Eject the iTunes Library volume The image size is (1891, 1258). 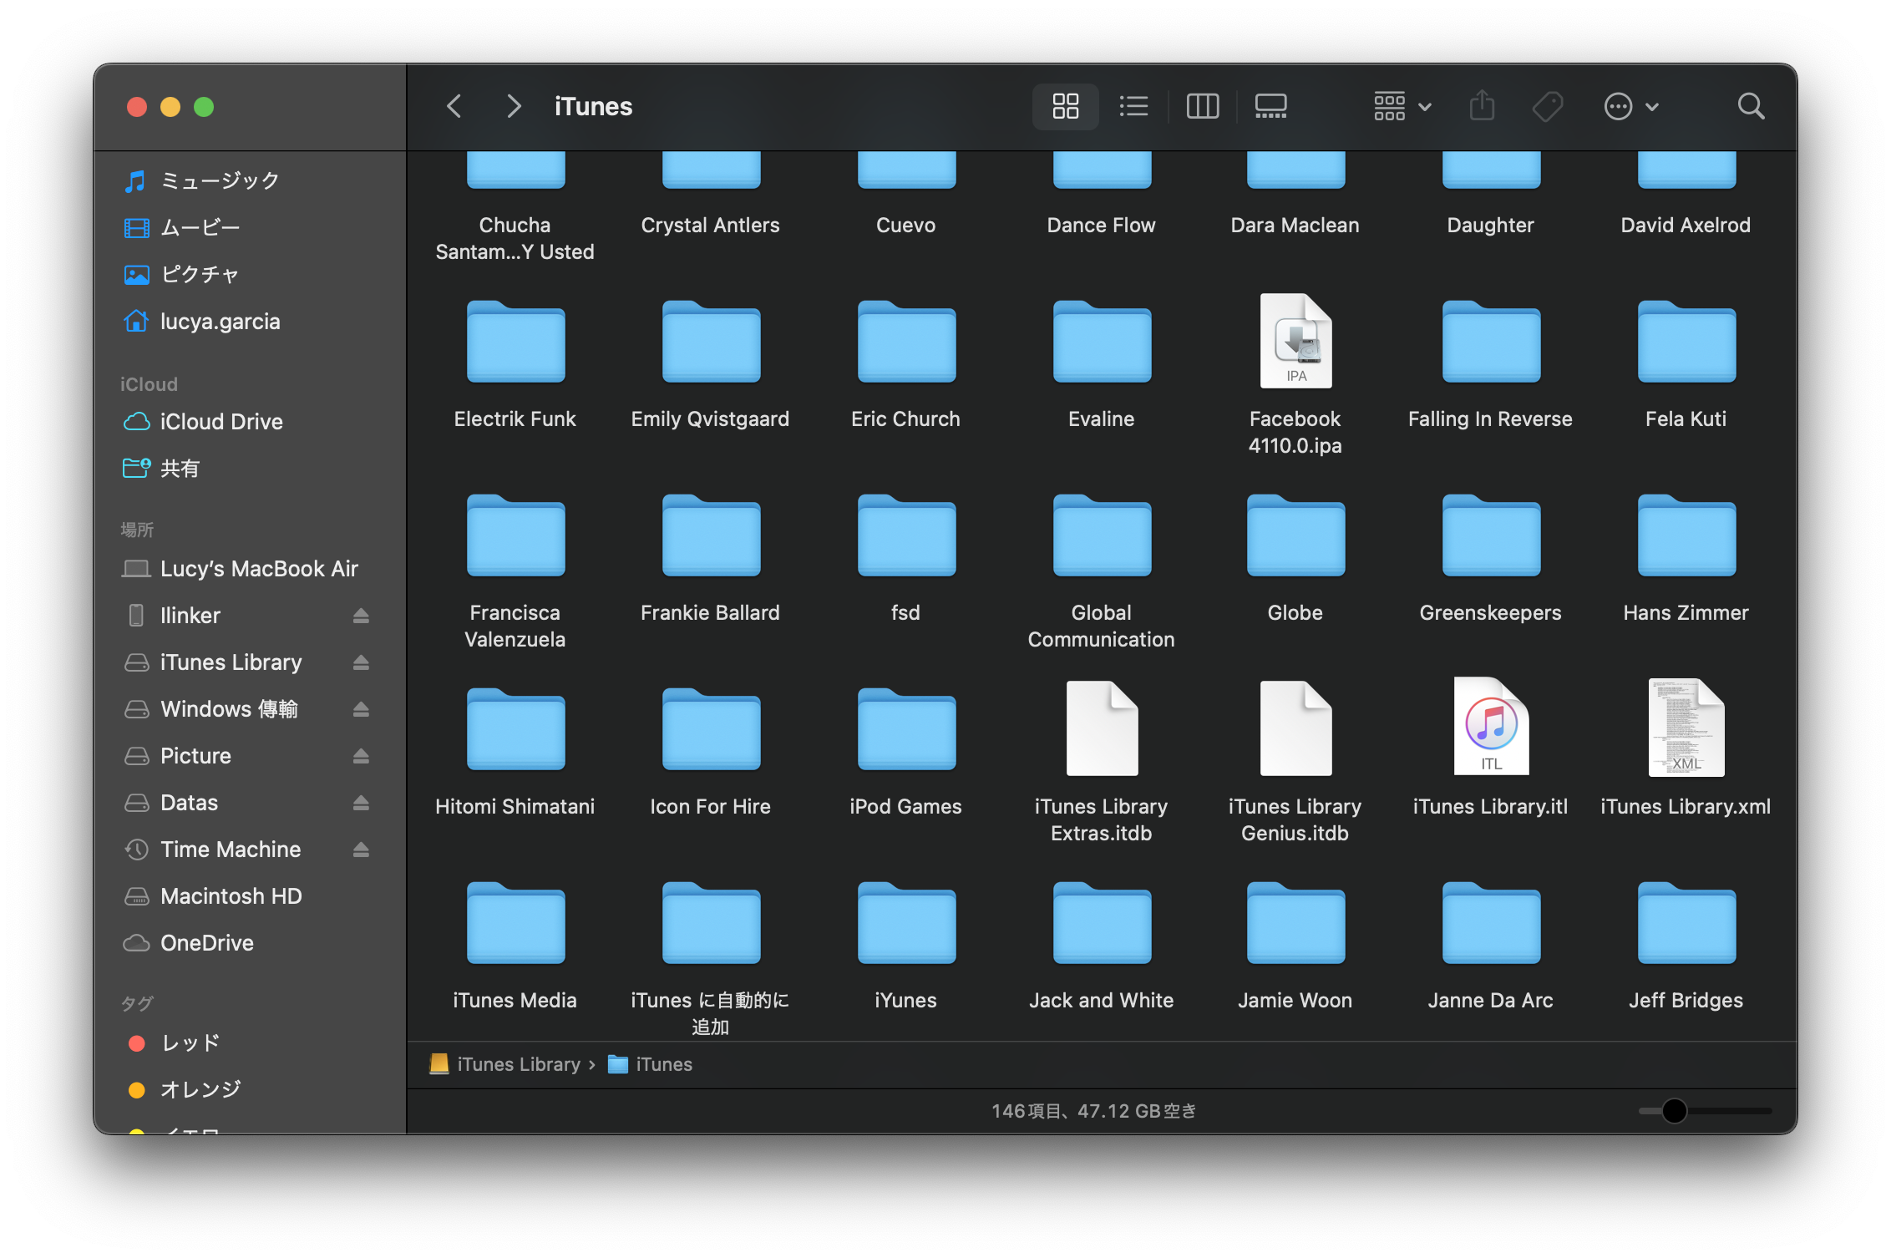[361, 662]
